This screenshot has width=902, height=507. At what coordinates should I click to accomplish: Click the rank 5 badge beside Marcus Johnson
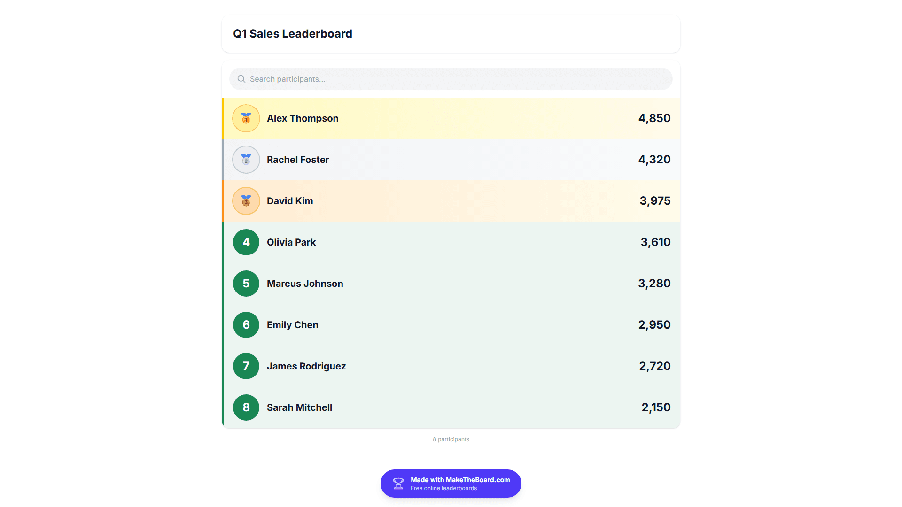[x=246, y=284]
